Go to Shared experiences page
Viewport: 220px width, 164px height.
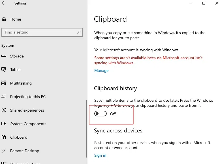[x=27, y=110]
